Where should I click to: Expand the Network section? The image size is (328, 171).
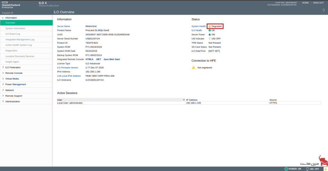3,90
